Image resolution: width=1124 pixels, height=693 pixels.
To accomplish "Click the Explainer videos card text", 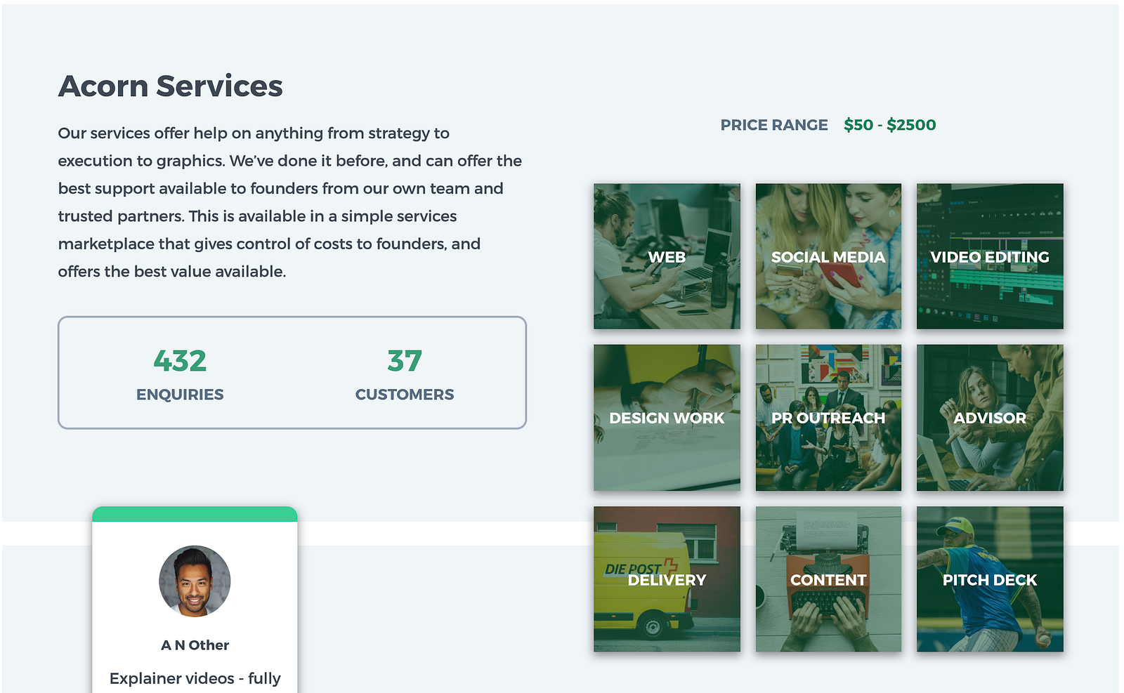I will (x=195, y=678).
